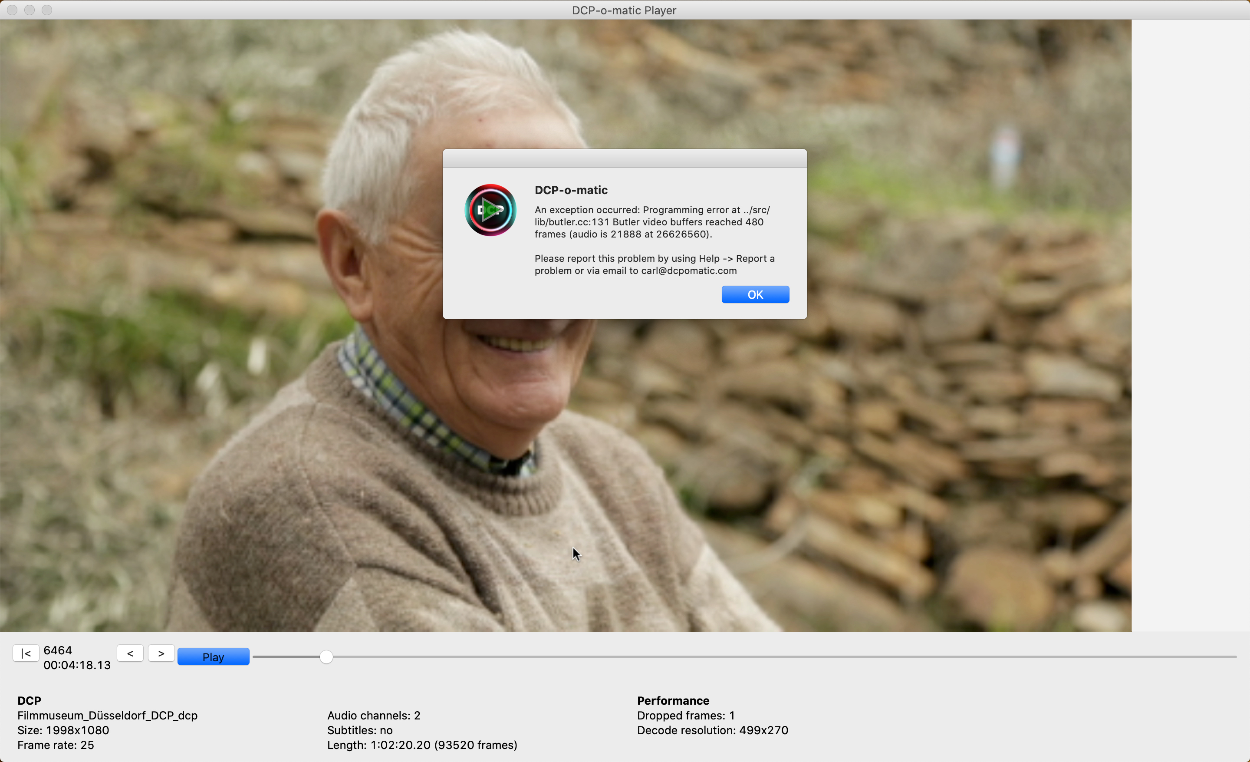Click the carl@dcpomatic.com email address text

click(688, 271)
